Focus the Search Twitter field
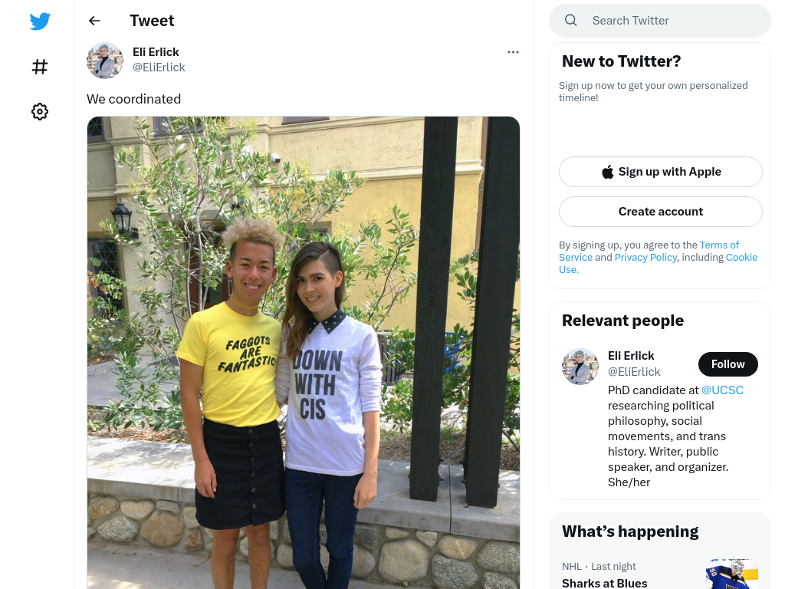 click(x=660, y=21)
